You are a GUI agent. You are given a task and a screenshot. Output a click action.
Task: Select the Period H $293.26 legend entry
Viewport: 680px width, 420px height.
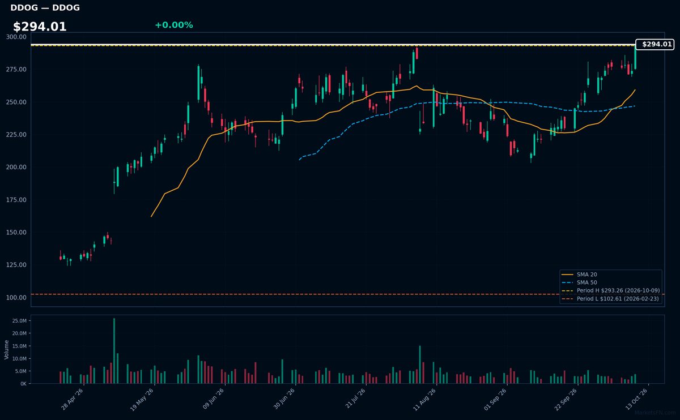pos(610,290)
